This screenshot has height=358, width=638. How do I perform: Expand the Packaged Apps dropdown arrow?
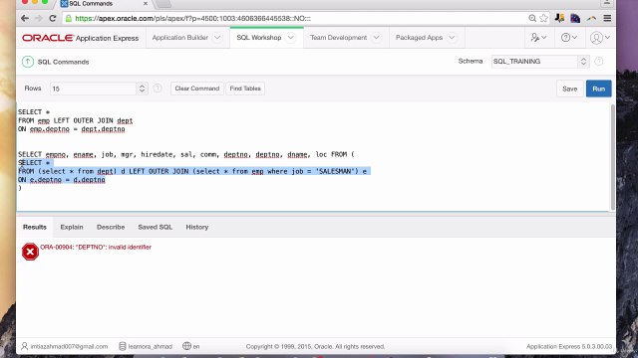(x=452, y=38)
